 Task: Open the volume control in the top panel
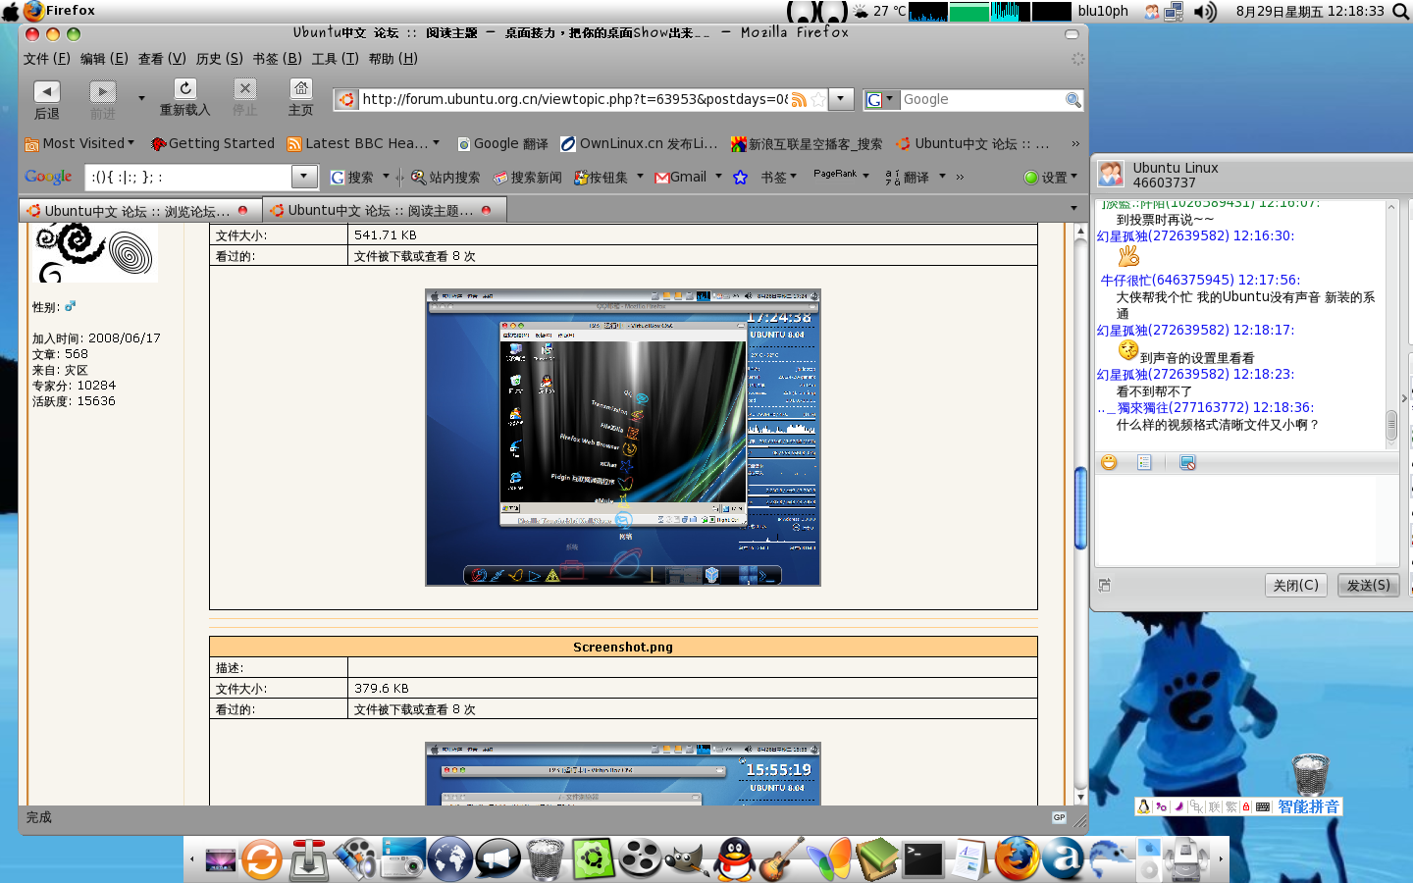1206,12
